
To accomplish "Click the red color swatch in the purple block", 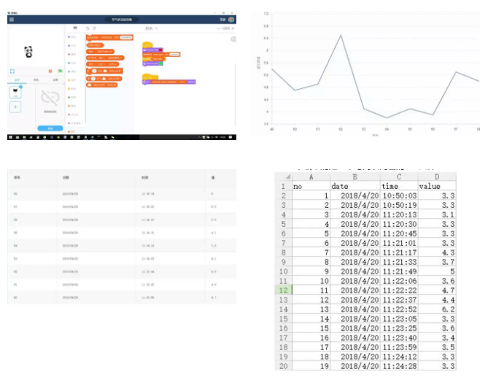I will (x=160, y=50).
